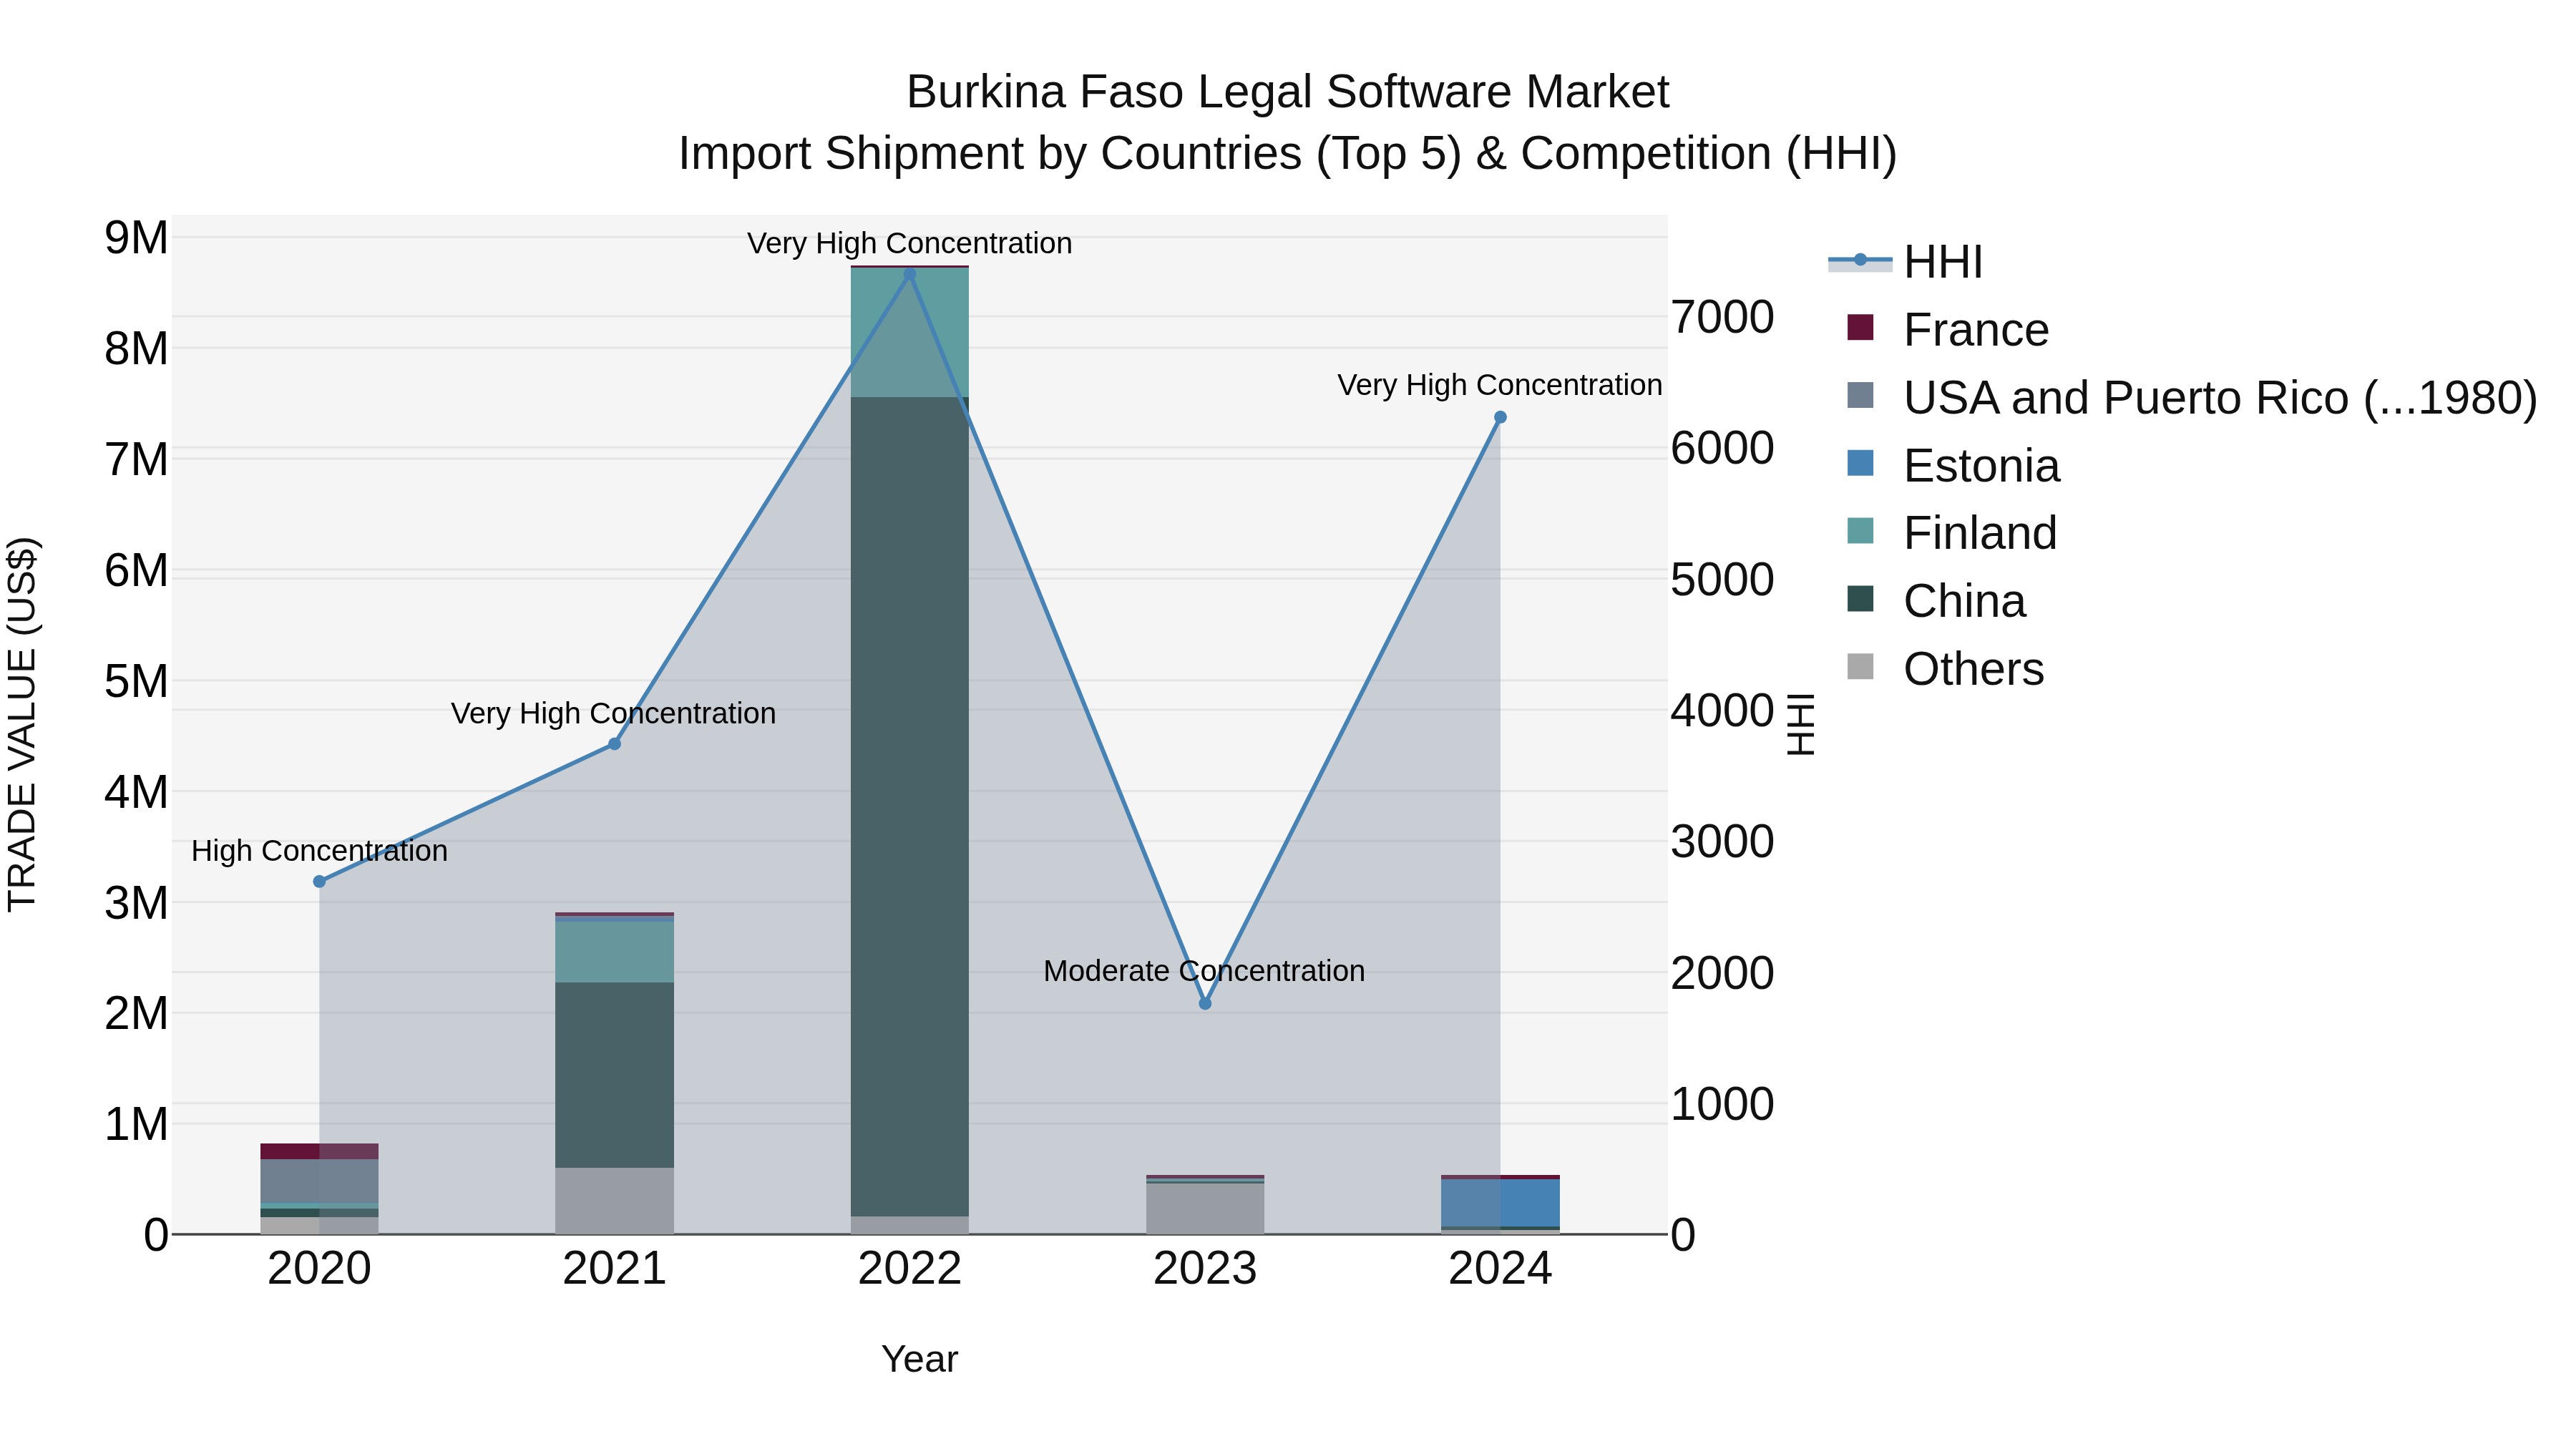2576x1449 pixels.
Task: Click the 'Moderate Concentration' annotation for 2023
Action: tap(1204, 971)
